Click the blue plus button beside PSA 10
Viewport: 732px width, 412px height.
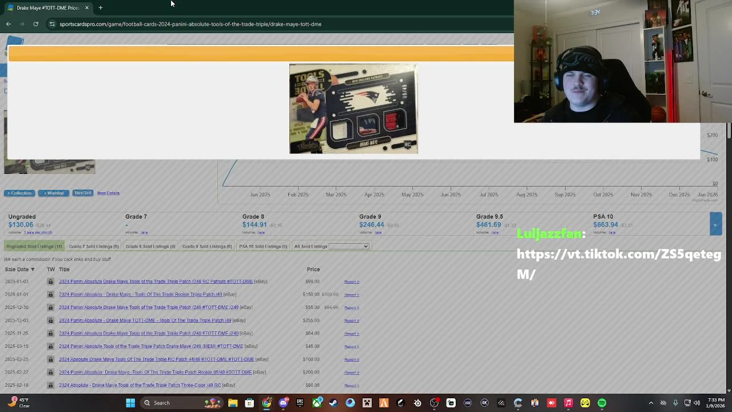[715, 224]
